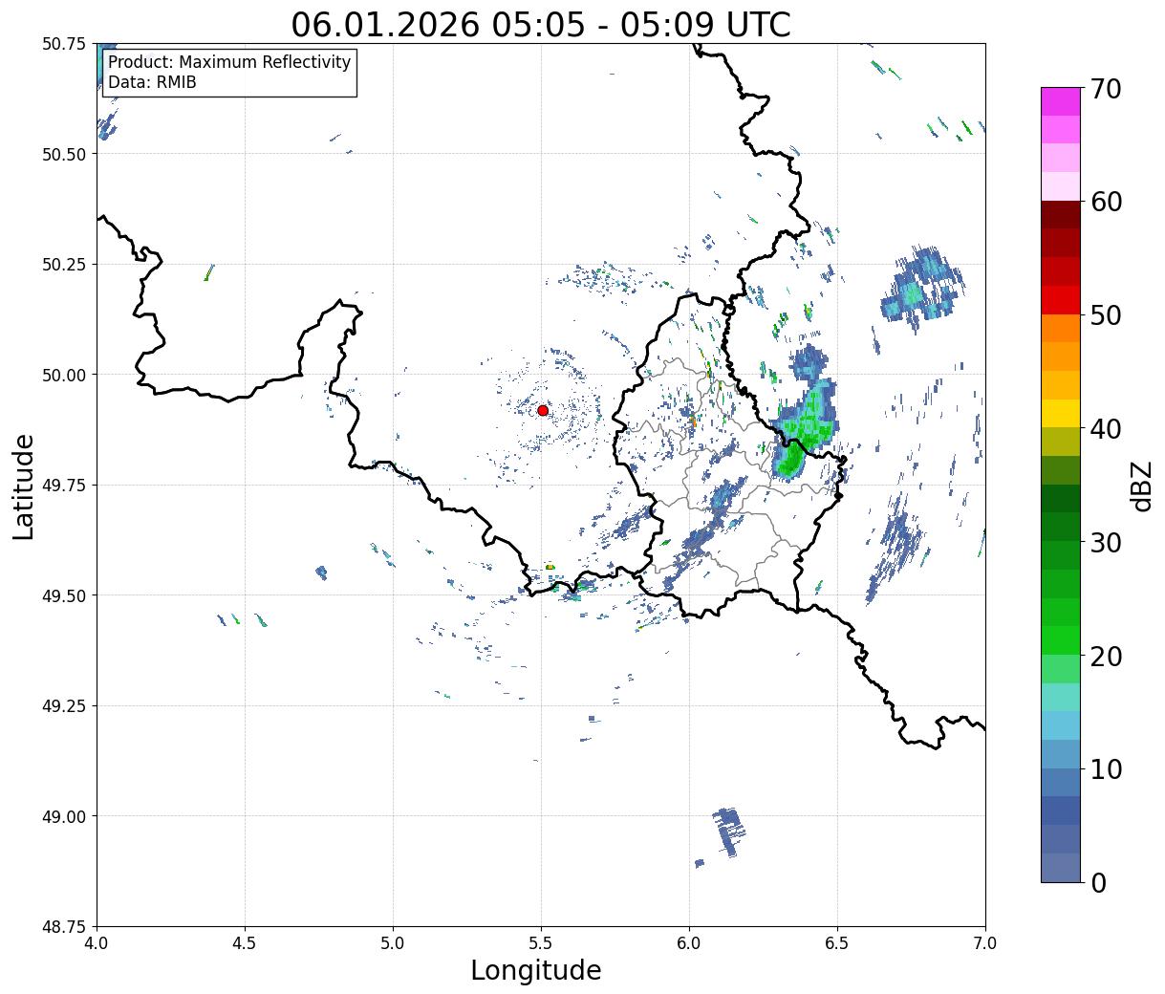
Task: Click the longitude tick label 5.0
Action: tap(393, 942)
